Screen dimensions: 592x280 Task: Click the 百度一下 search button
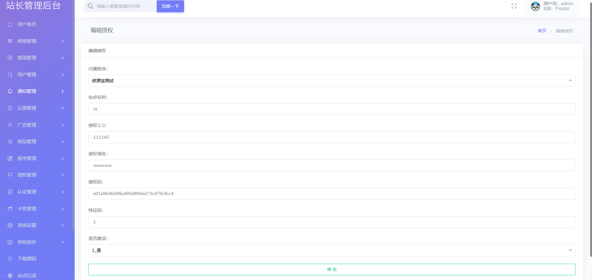[x=170, y=6]
